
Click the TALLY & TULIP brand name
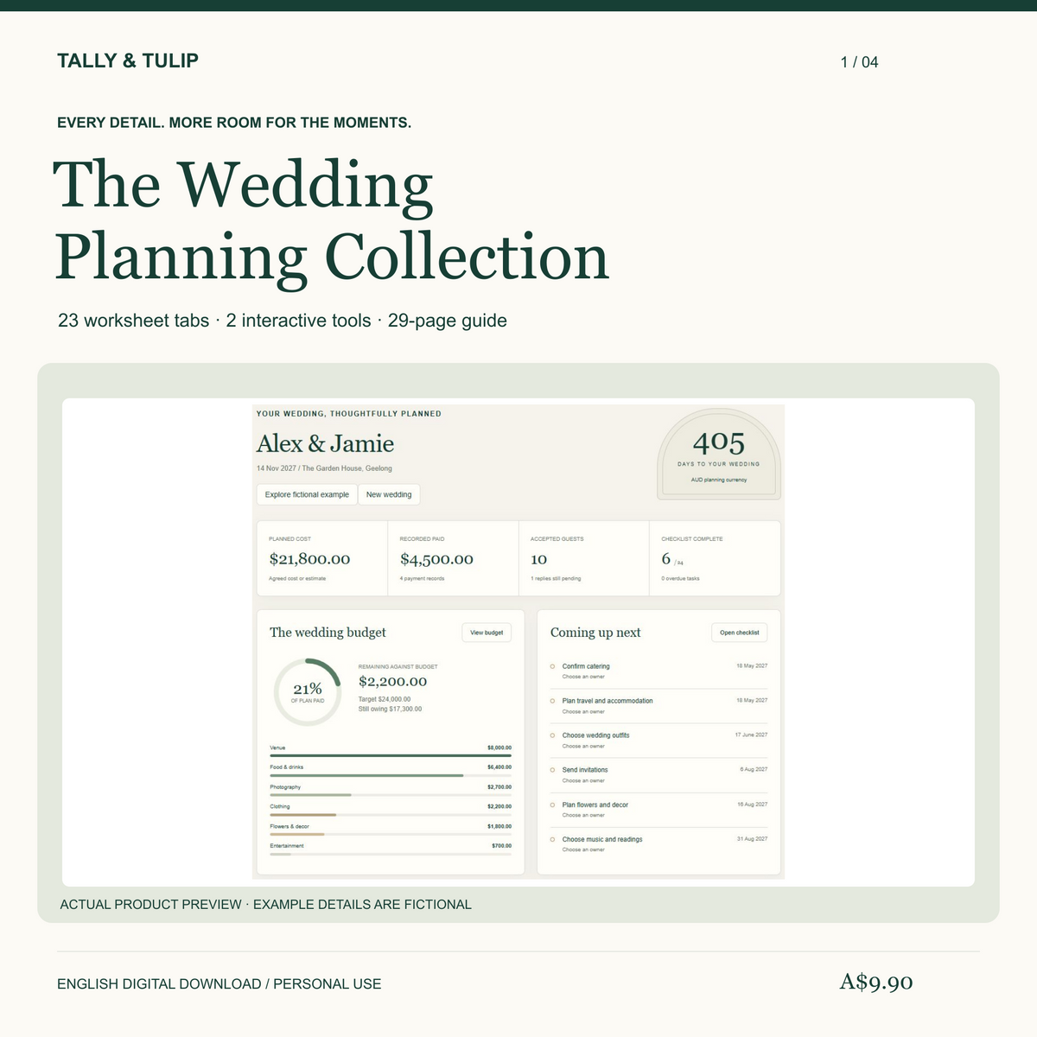click(128, 60)
